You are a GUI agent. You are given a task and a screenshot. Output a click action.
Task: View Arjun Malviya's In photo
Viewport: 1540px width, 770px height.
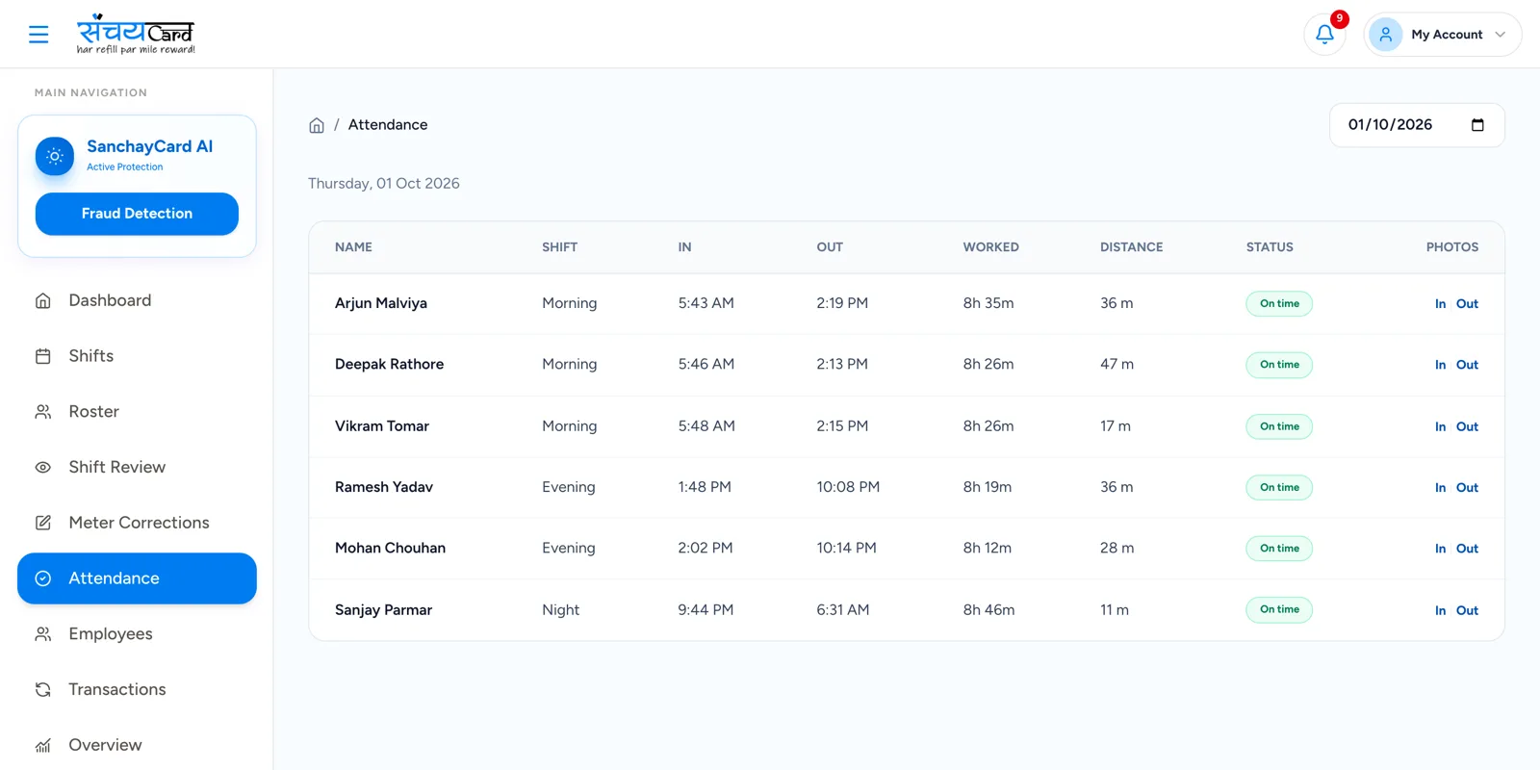[1440, 304]
